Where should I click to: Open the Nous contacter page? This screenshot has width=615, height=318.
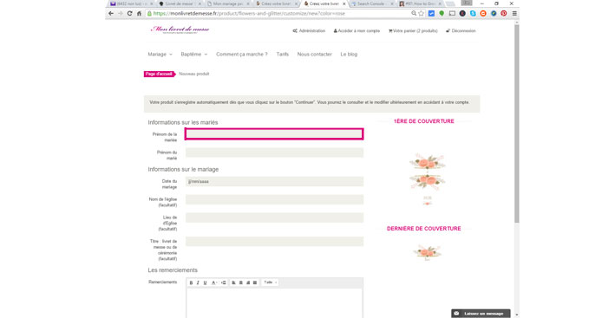pyautogui.click(x=315, y=54)
